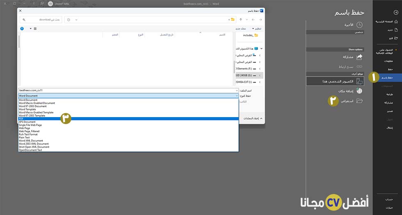Click the blue help icon in dialog
The width and height of the screenshot is (402, 215).
pyautogui.click(x=22, y=29)
